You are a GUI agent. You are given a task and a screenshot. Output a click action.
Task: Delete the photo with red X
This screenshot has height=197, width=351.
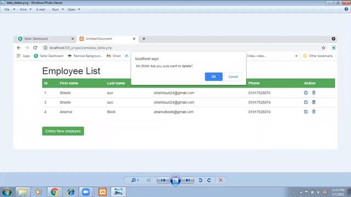(220, 180)
